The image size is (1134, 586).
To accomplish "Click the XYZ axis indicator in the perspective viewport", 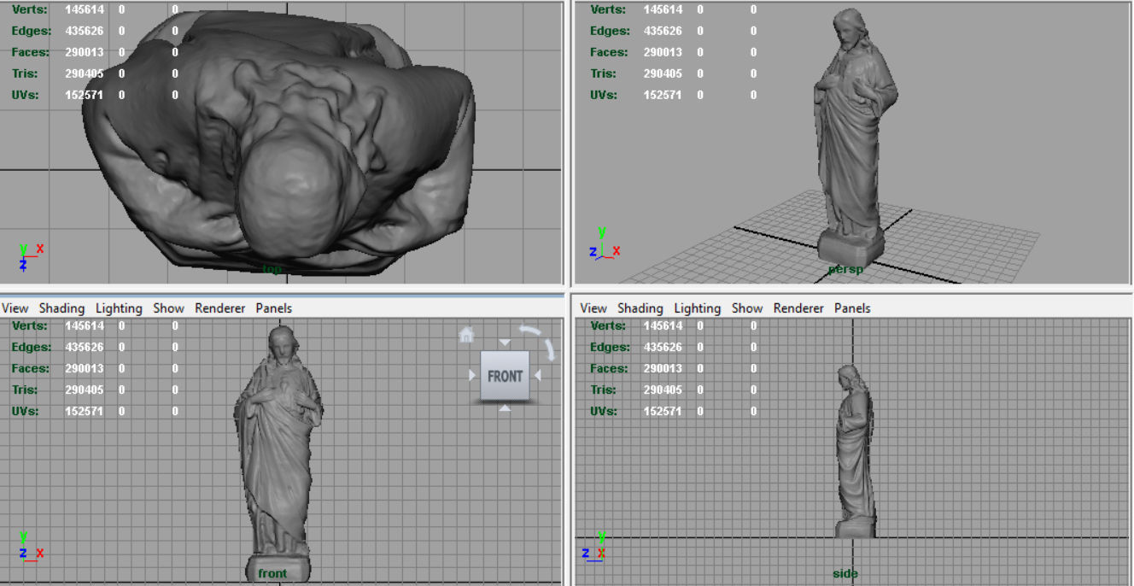I will pyautogui.click(x=605, y=243).
